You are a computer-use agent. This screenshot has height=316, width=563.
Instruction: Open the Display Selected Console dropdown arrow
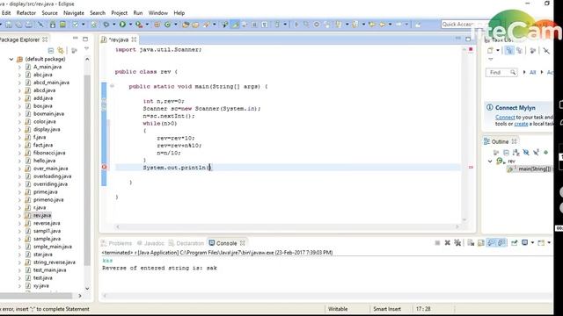point(532,243)
